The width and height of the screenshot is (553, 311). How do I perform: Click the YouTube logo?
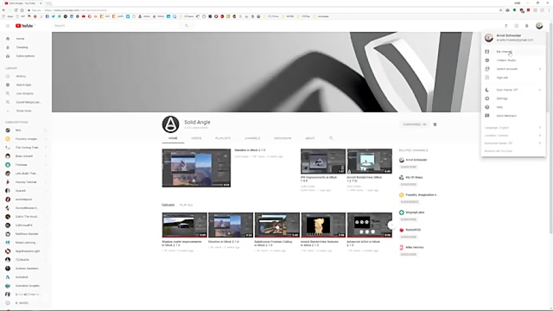pyautogui.click(x=28, y=26)
